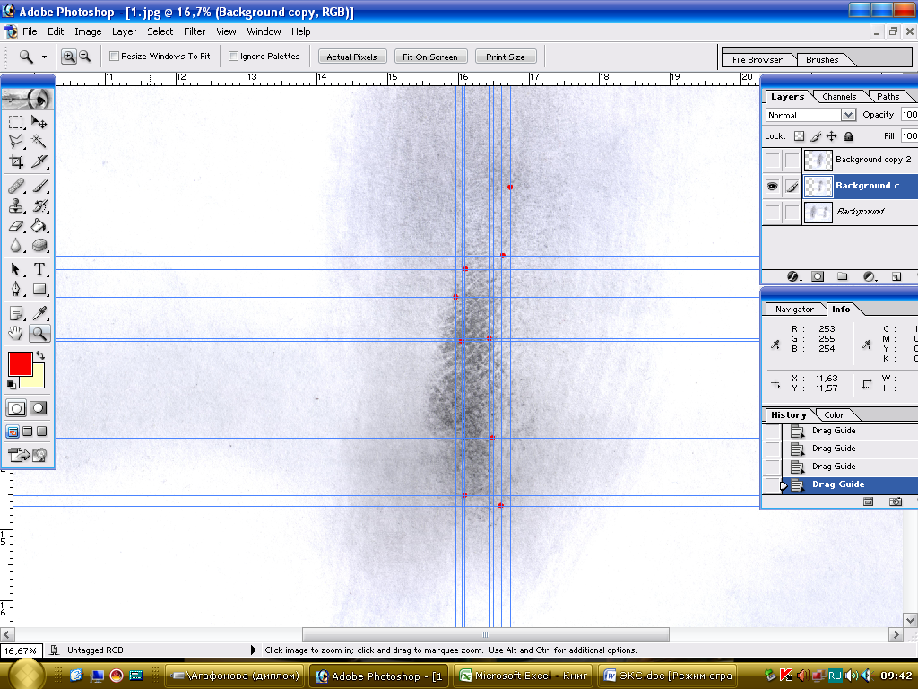
Task: Select the Clone Stamp tool
Action: [x=16, y=205]
